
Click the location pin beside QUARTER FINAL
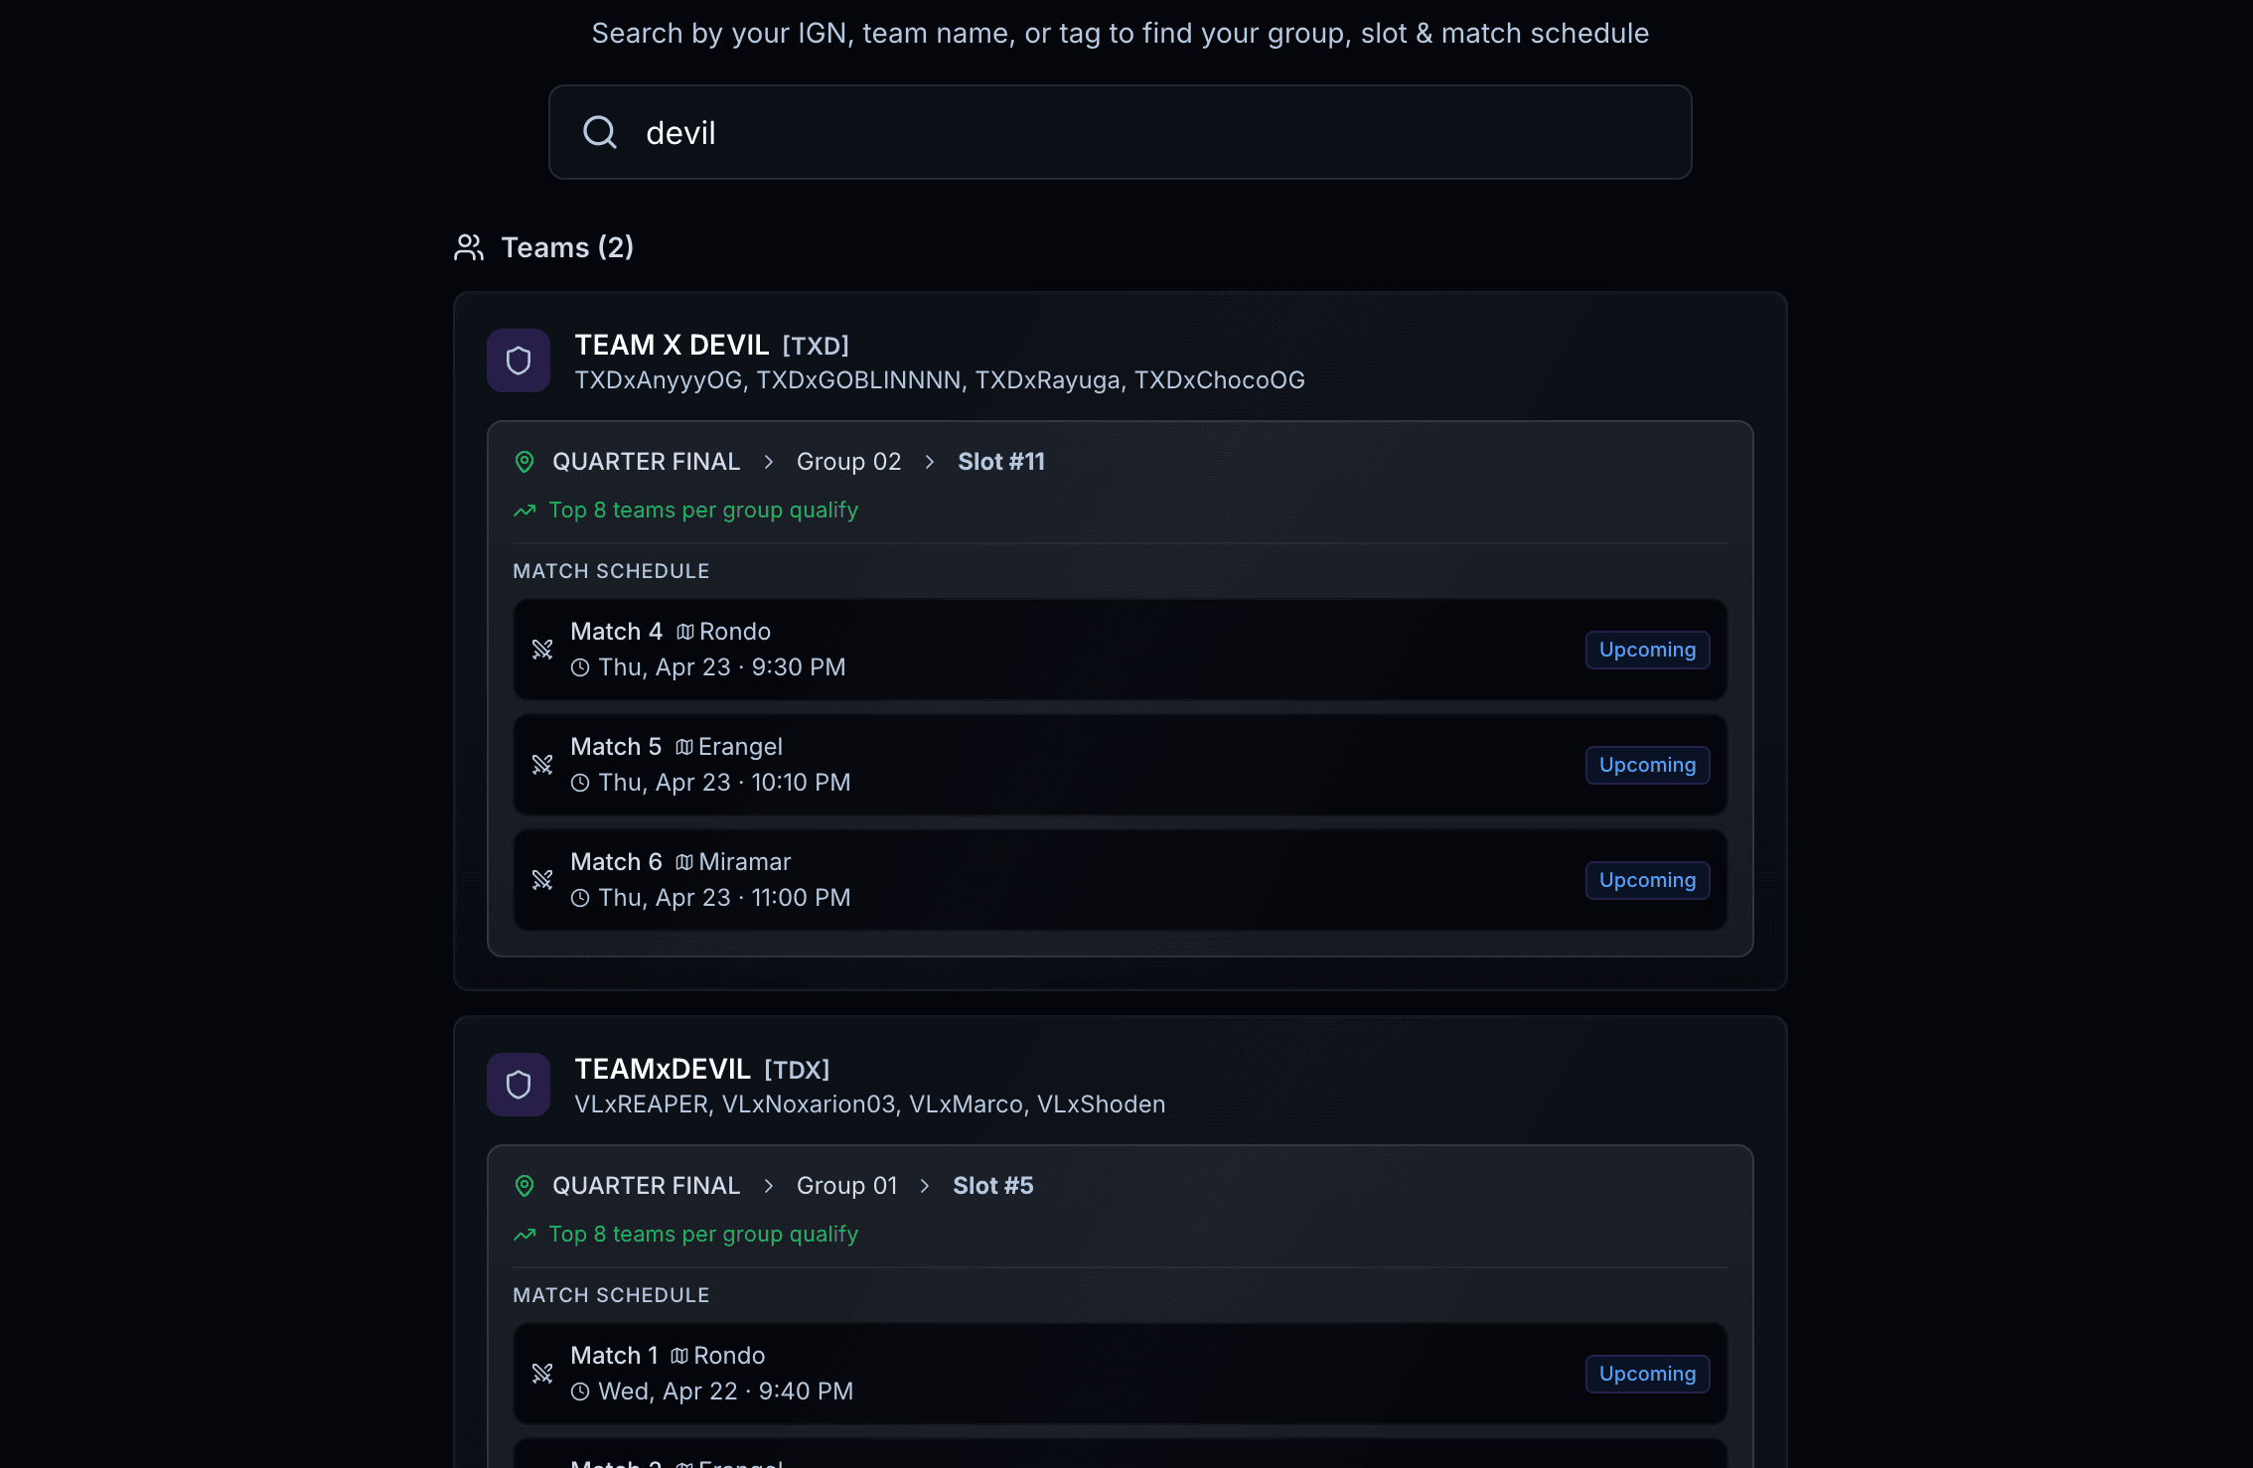tap(525, 461)
